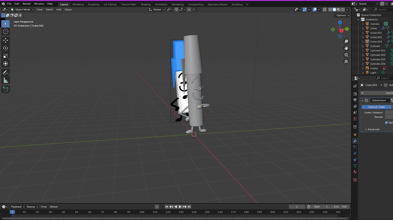Select the Transform tool
The image size is (393, 220).
[6, 64]
